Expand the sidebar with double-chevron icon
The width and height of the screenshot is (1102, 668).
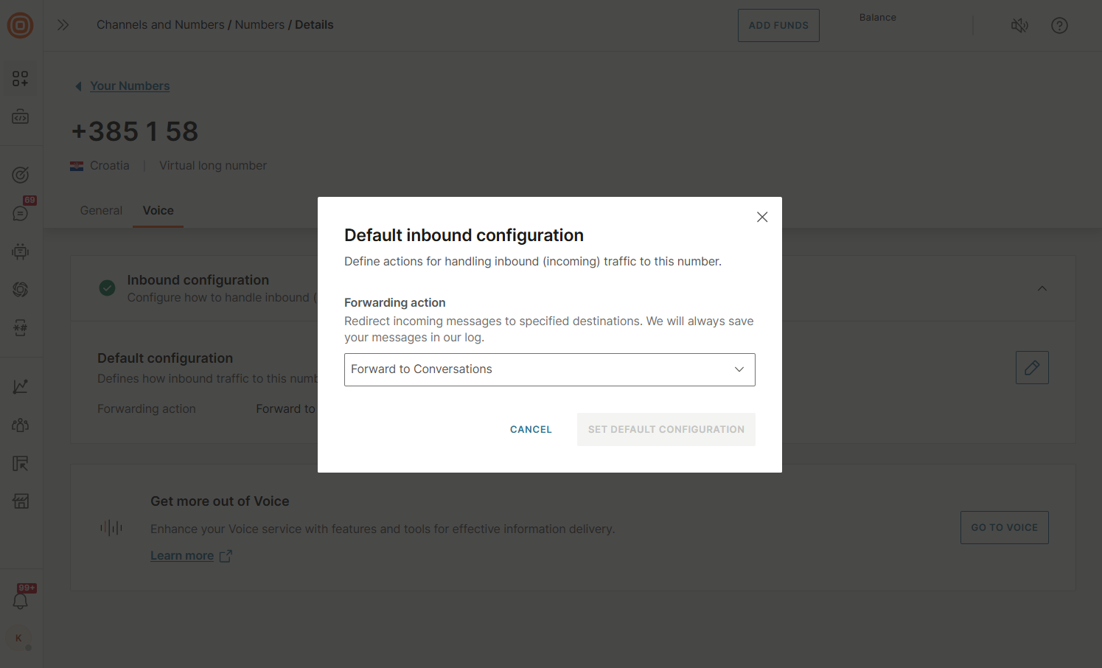pos(63,25)
